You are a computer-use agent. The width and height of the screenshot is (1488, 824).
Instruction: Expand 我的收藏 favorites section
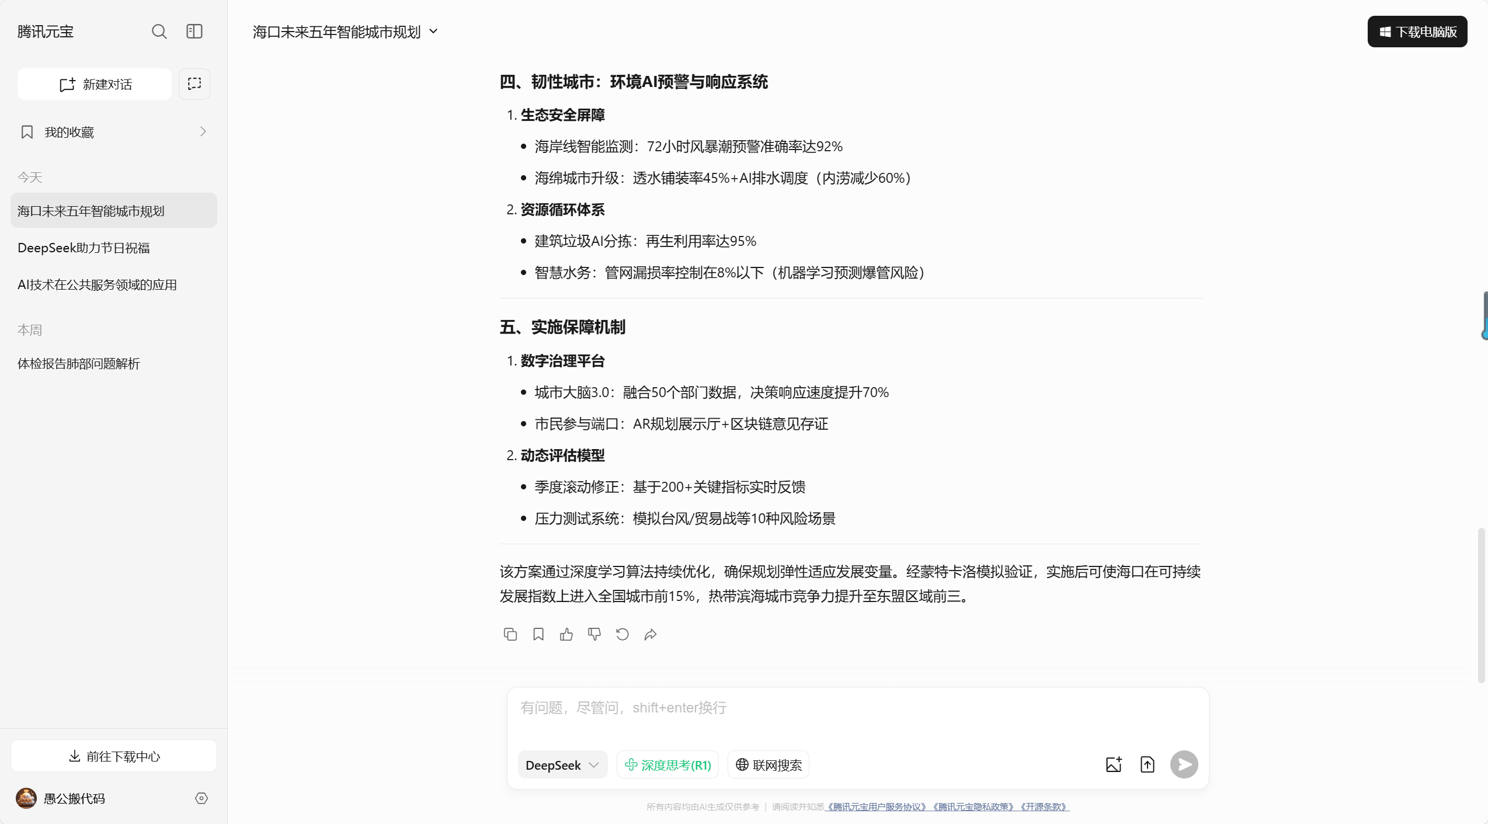click(x=114, y=132)
